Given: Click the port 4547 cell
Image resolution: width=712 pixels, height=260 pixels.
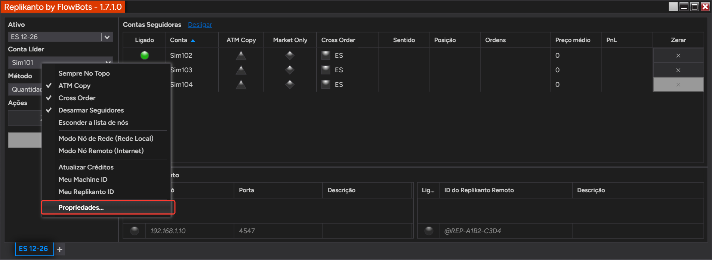Looking at the screenshot, I should (x=278, y=231).
